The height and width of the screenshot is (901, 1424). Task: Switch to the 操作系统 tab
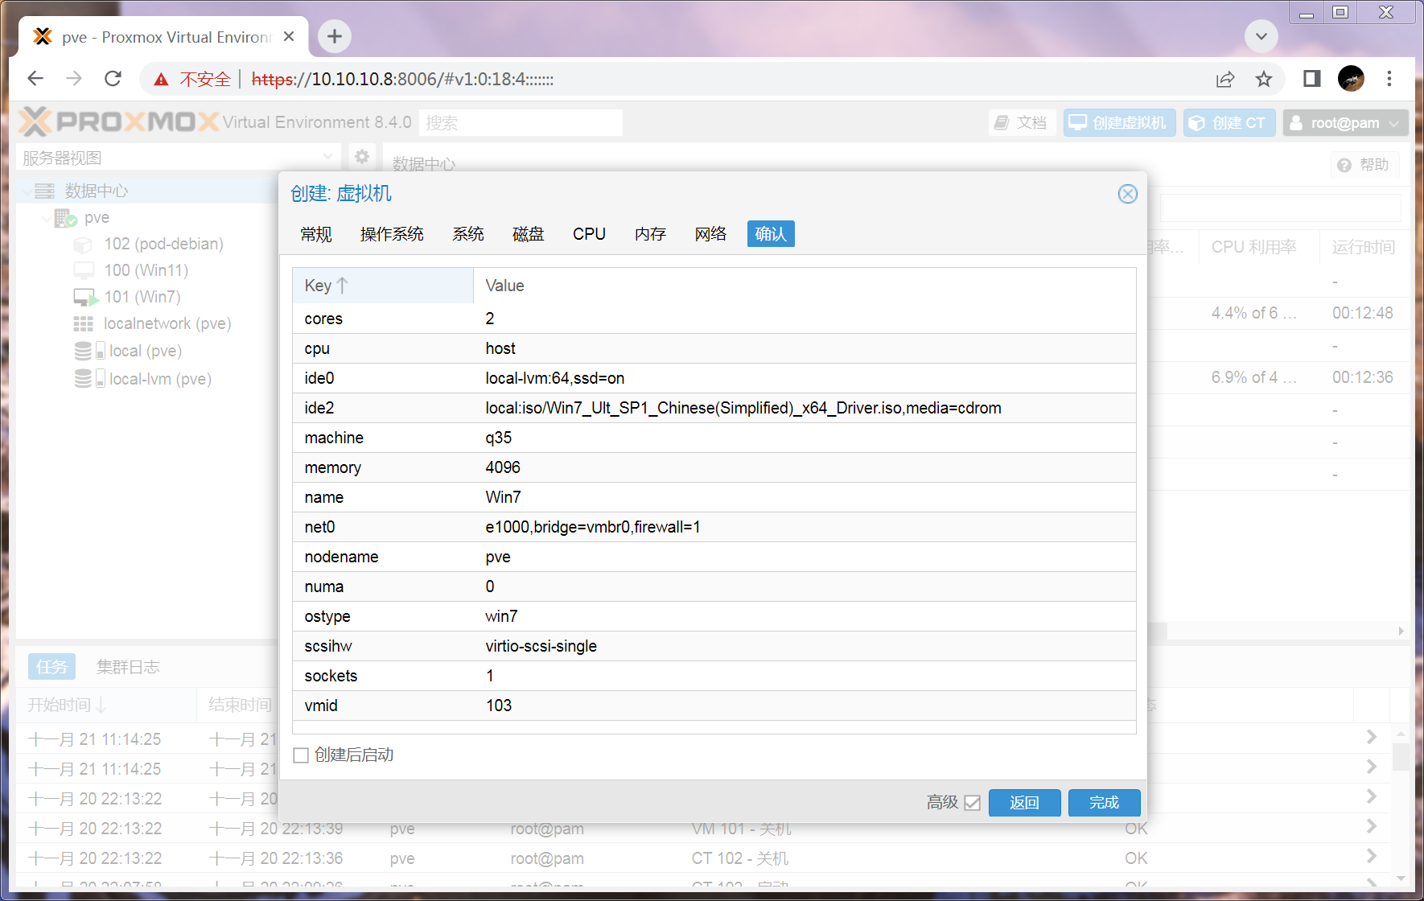click(392, 234)
